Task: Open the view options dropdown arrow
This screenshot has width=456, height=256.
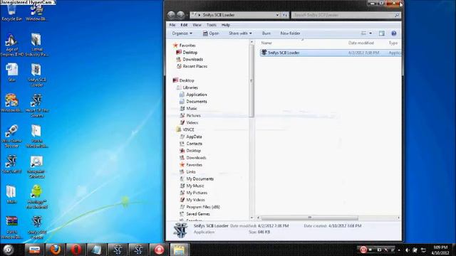Action: 370,33
